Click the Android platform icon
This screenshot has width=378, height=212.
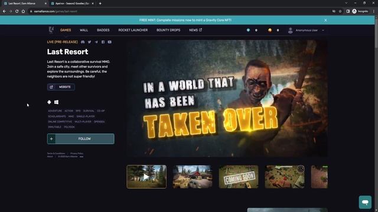pyautogui.click(x=49, y=102)
